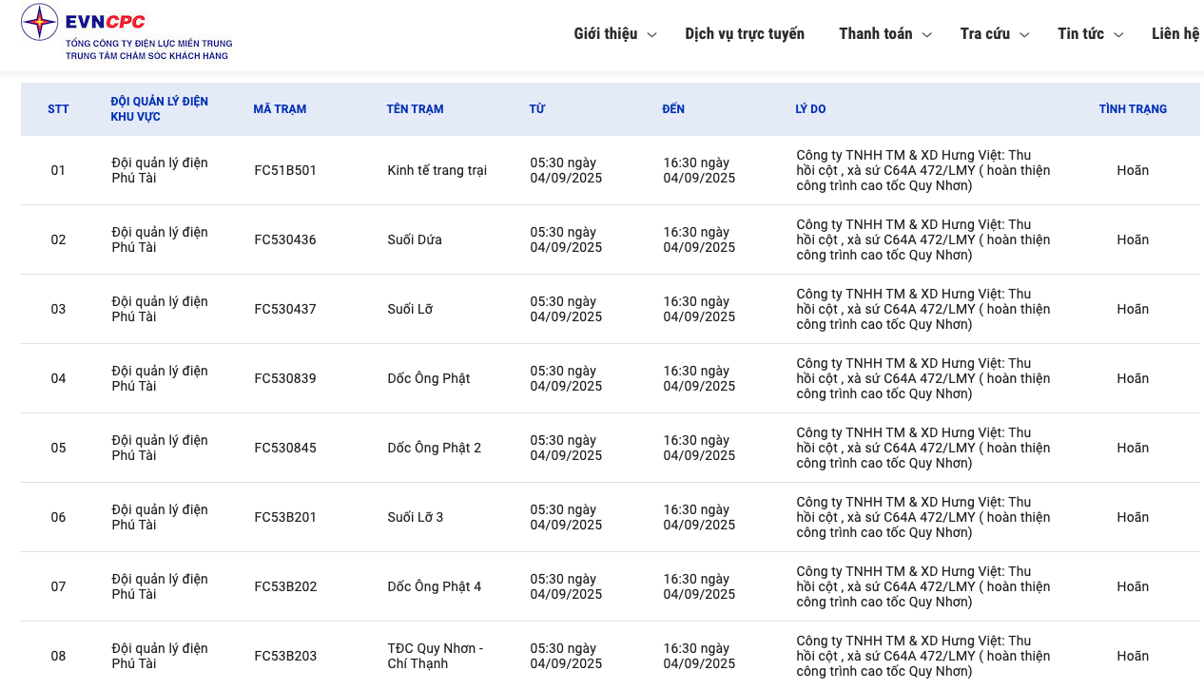Click station name Suối Lỡ in row 03

coord(410,309)
